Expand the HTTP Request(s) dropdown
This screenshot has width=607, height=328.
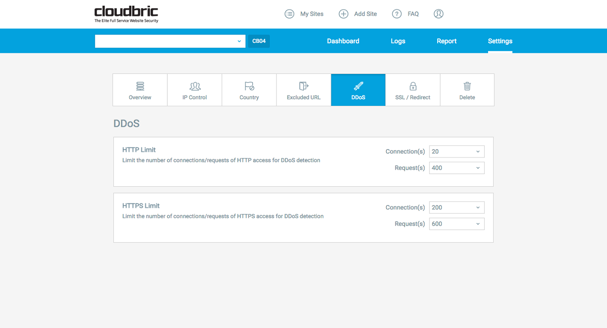pyautogui.click(x=457, y=168)
